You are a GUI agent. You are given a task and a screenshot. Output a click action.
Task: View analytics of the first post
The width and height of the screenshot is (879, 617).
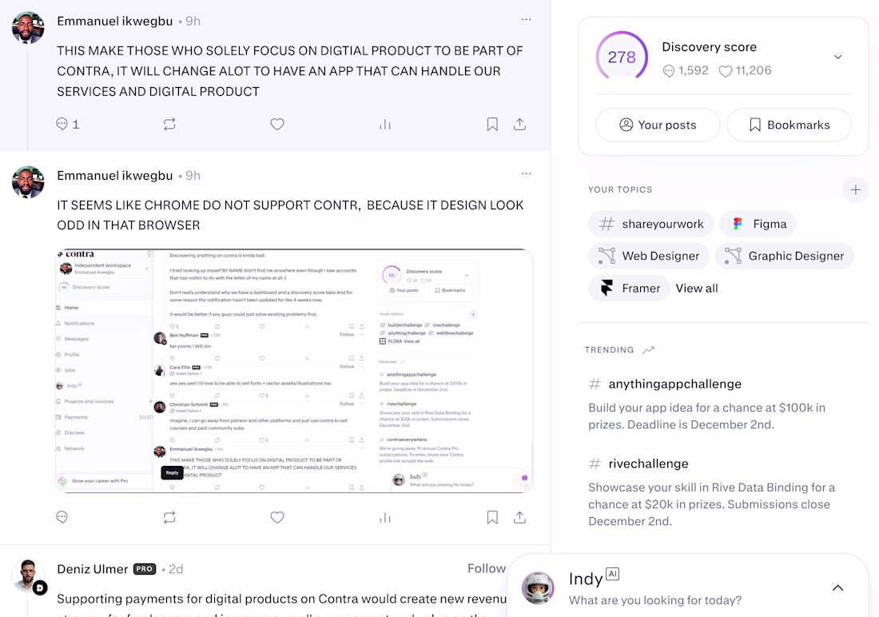tap(384, 124)
